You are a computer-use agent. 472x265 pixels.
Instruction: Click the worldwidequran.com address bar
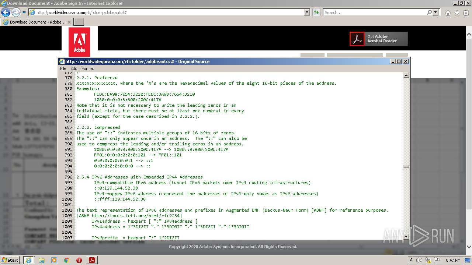(166, 12)
